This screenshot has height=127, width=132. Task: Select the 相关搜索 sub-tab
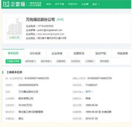[104, 61]
